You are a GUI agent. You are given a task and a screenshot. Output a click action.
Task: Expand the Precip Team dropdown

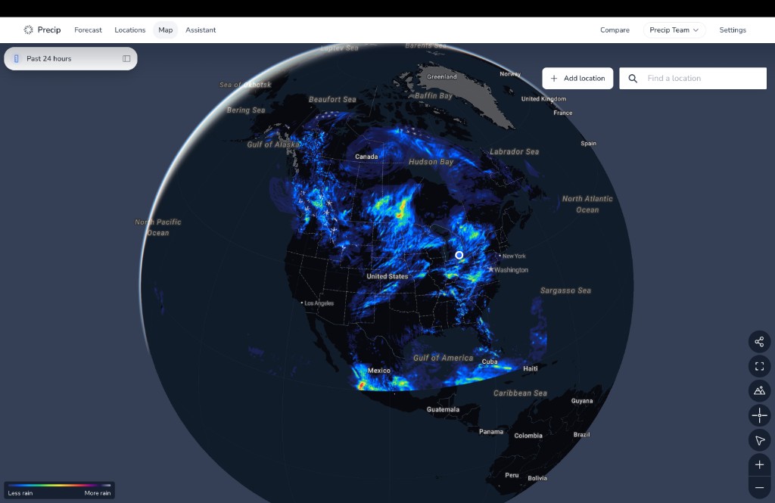[x=674, y=30]
